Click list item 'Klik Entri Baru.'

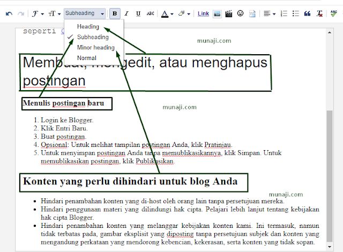pos(64,128)
